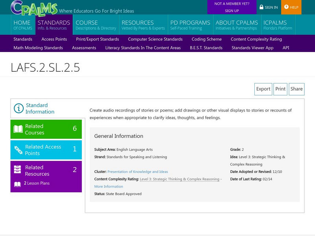The width and height of the screenshot is (315, 236).
Task: Open the More Information link
Action: click(x=109, y=186)
